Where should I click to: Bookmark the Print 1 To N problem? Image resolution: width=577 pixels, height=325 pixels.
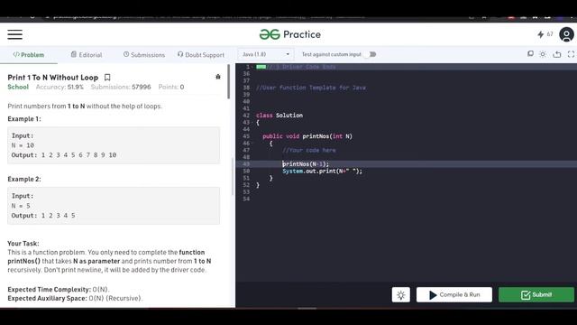pos(107,78)
